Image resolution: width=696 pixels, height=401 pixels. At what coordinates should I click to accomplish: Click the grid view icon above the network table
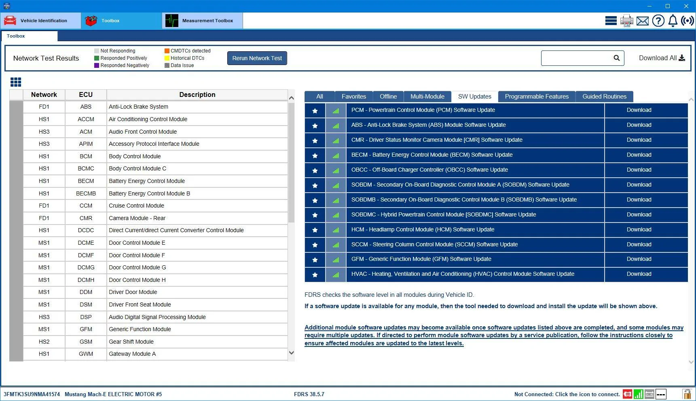click(16, 82)
